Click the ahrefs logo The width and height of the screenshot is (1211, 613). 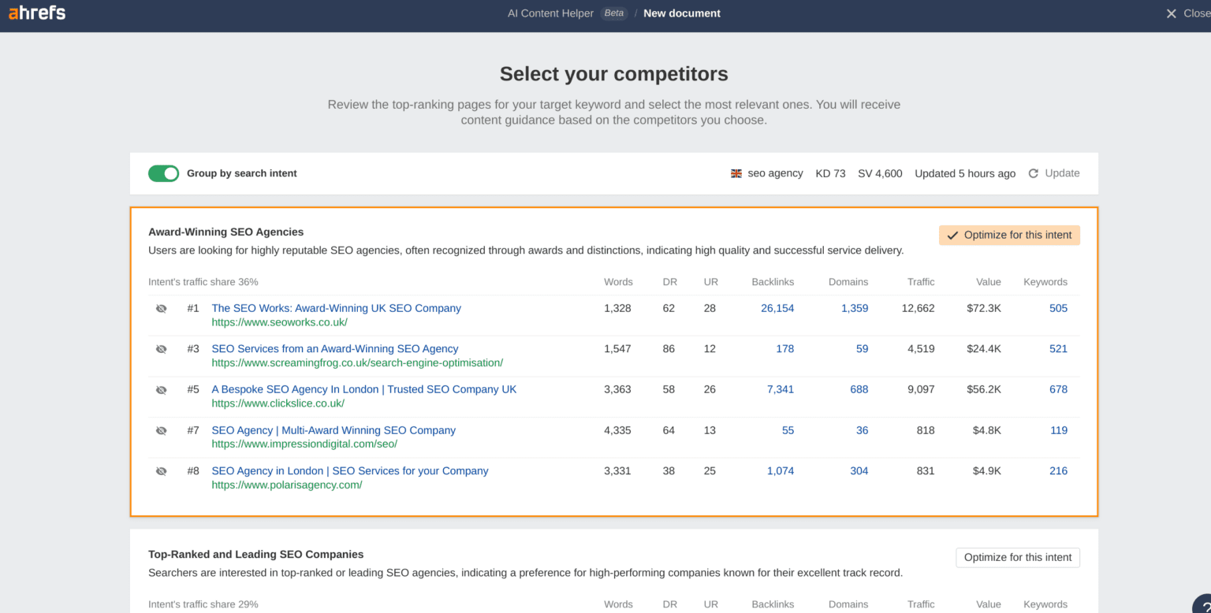36,13
